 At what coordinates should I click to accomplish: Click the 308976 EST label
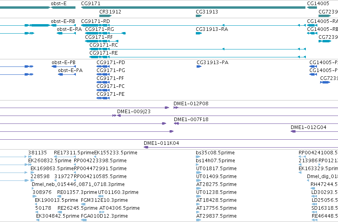click(x=42, y=192)
